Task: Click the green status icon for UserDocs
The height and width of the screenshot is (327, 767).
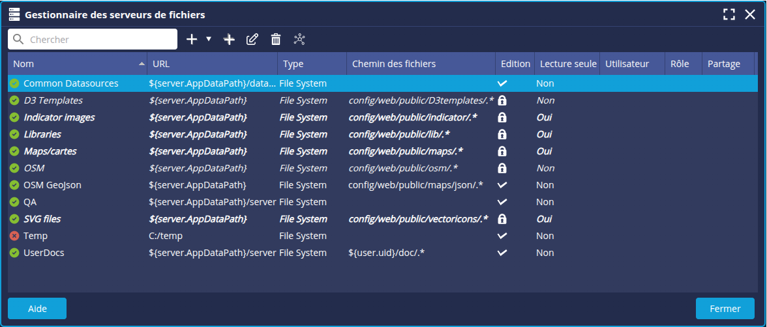Action: coord(14,253)
